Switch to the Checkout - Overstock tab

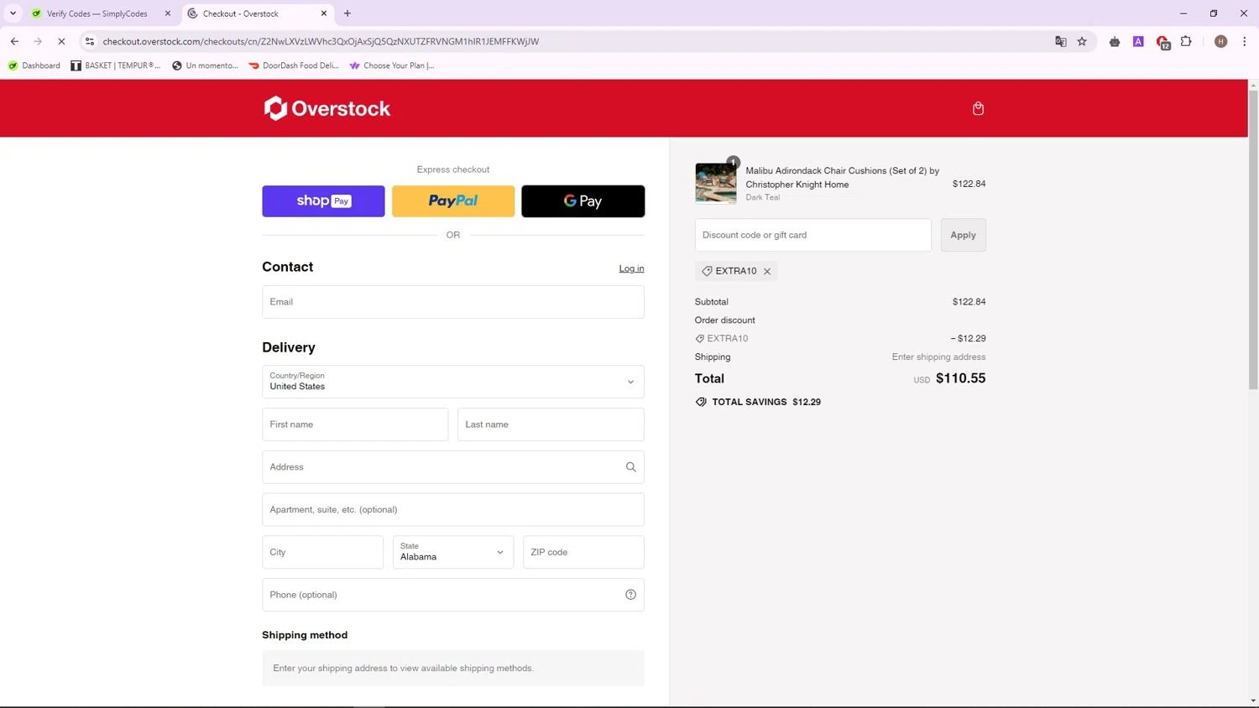[x=256, y=13]
